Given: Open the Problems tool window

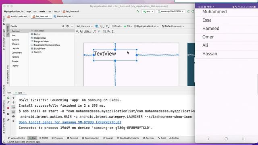Looking at the screenshot, I should point(57,138).
